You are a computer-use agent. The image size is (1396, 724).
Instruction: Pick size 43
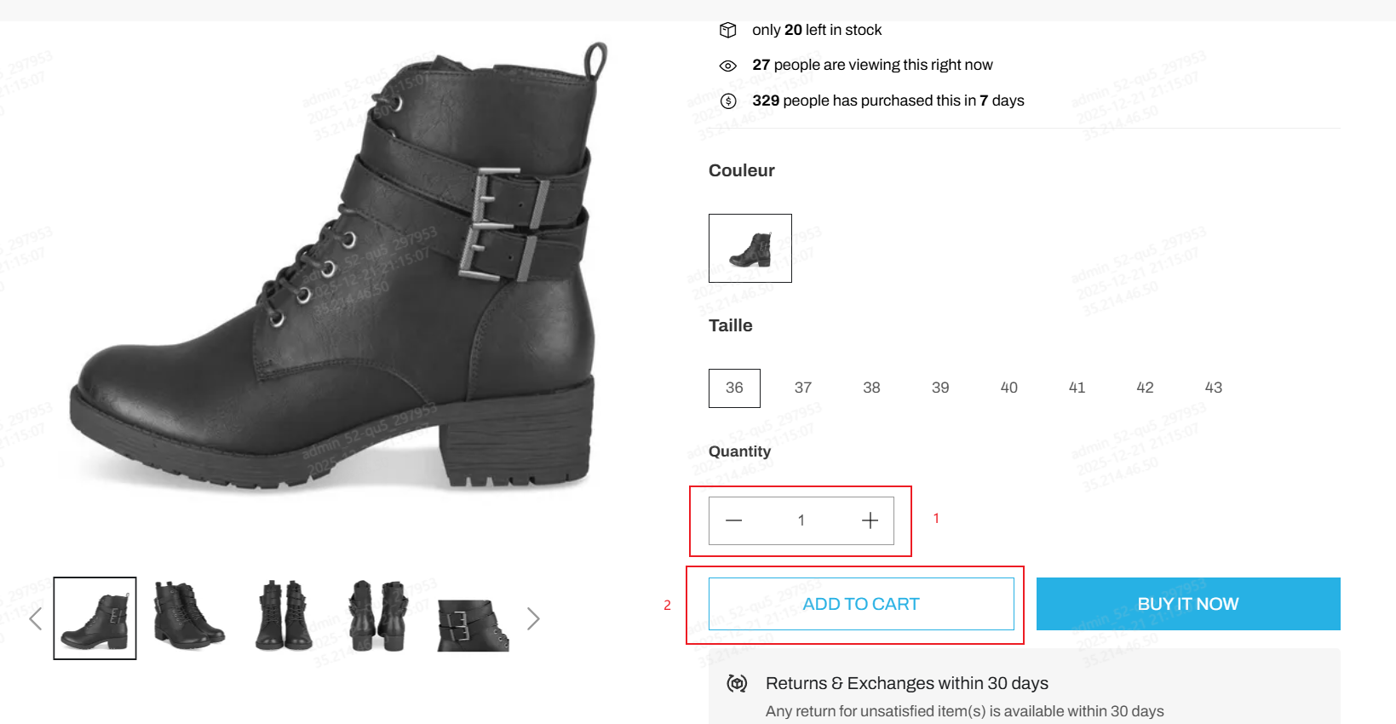(1213, 388)
